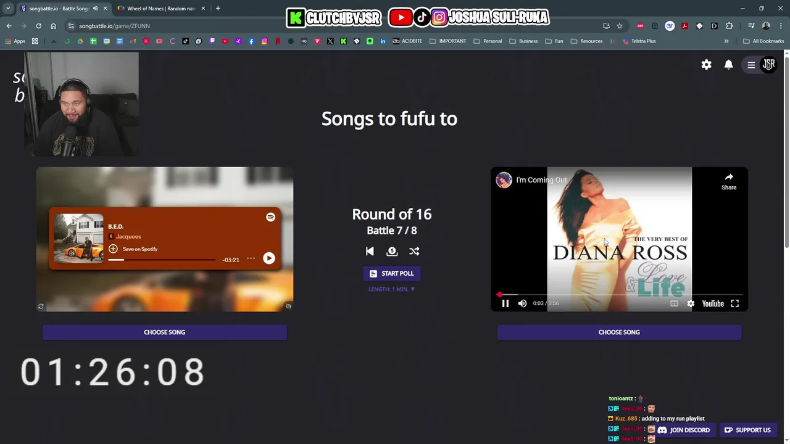Screen dimensions: 790x444
Task: Click Support Us button
Action: (x=747, y=430)
